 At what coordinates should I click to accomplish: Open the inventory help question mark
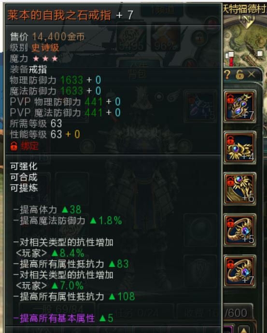pyautogui.click(x=227, y=75)
